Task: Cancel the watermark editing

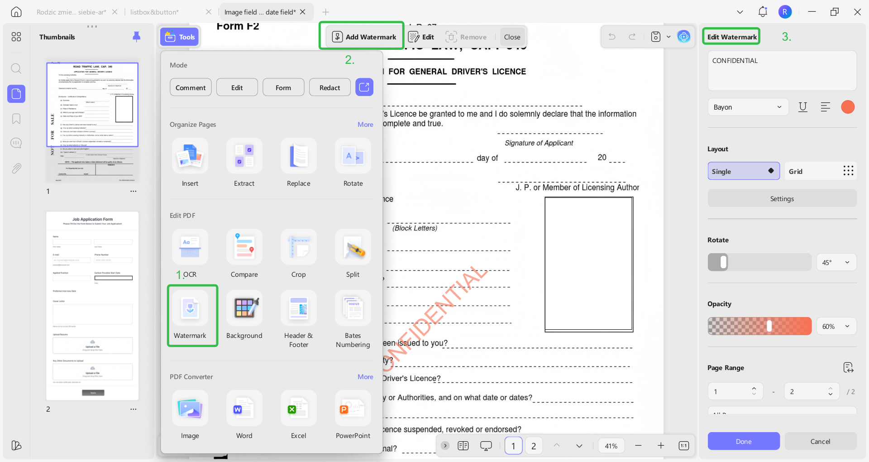Action: click(x=821, y=441)
